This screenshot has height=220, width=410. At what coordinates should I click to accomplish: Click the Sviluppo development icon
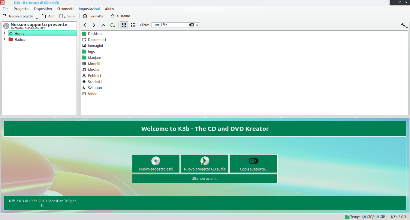(x=84, y=88)
